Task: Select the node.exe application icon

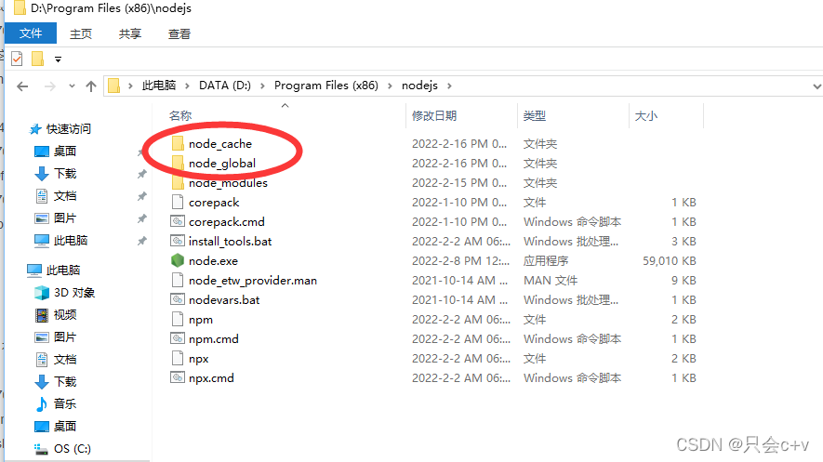Action: 178,260
